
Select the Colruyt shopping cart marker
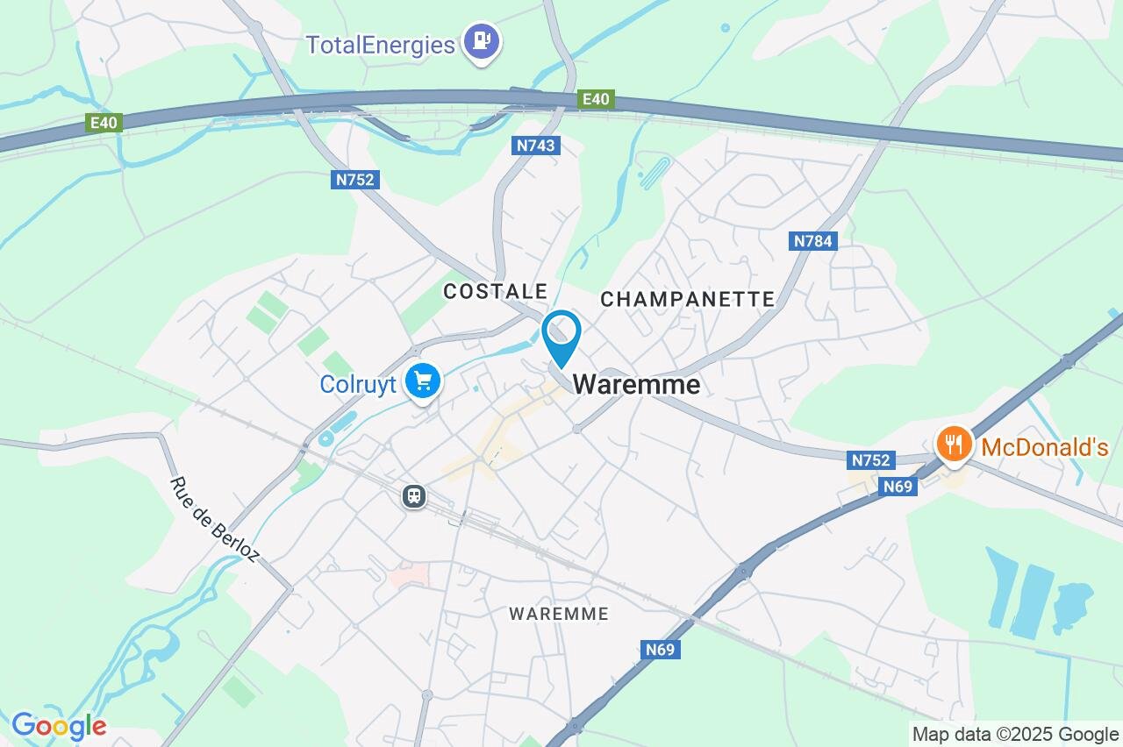[x=424, y=383]
